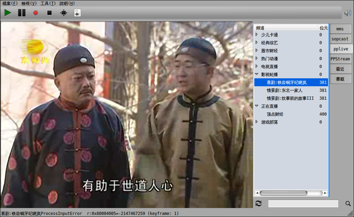Expand the 游戏部落 category

(257, 122)
